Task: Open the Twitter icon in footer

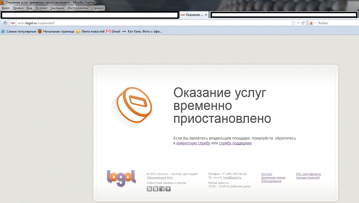Action: click(x=156, y=189)
